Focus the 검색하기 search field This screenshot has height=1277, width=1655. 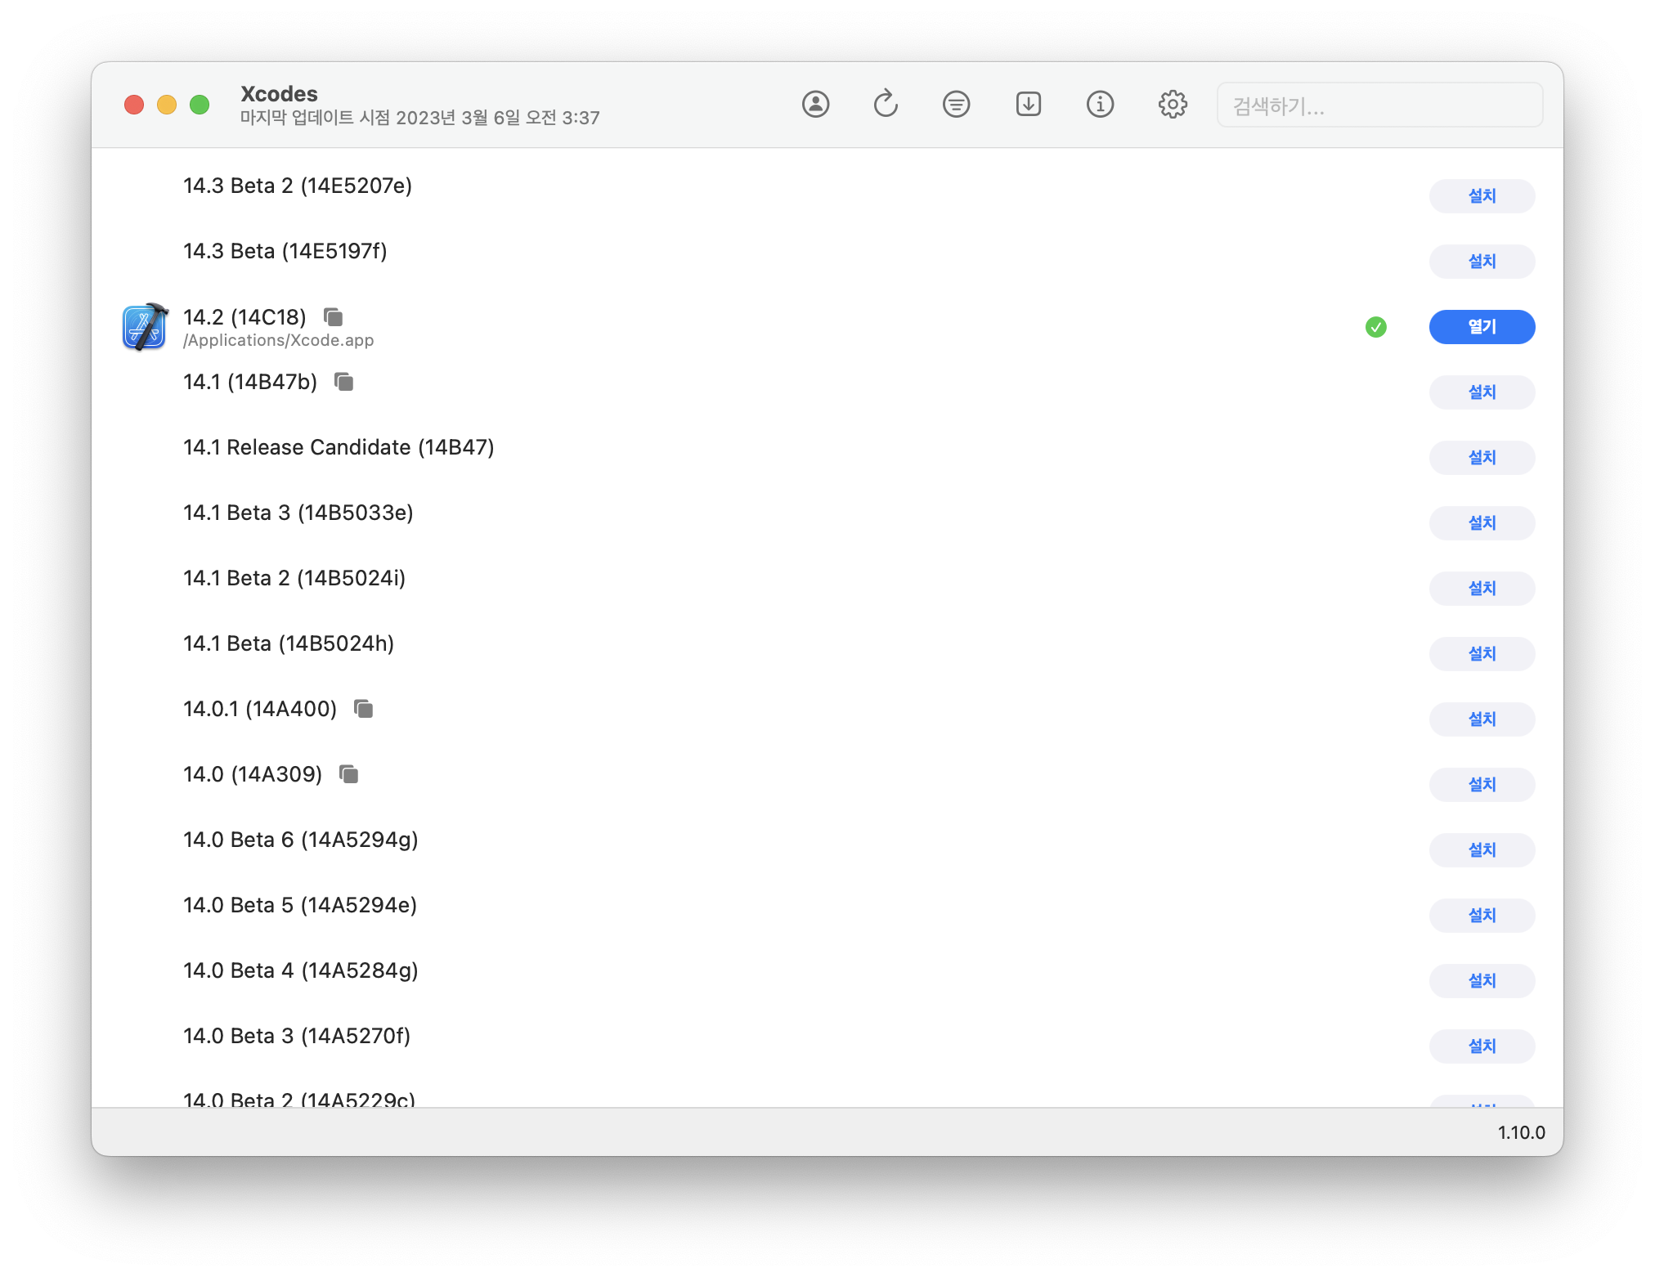1379,105
